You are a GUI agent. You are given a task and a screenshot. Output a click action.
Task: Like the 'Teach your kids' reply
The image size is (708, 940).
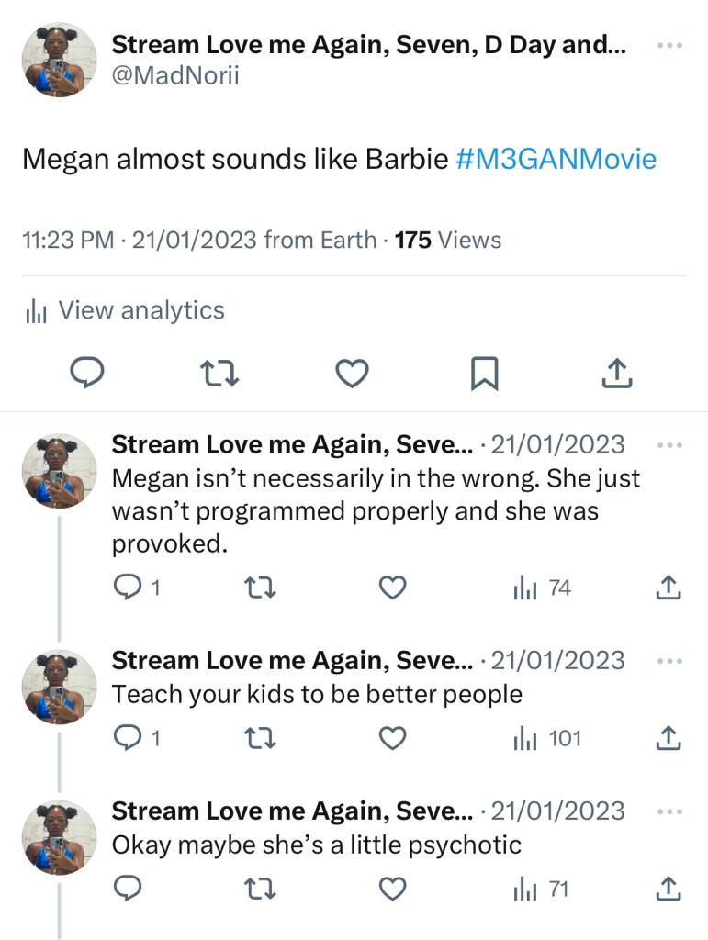coord(393,738)
